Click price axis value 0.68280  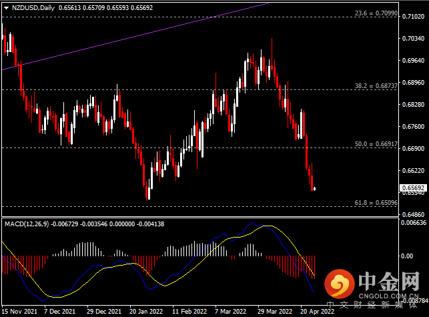click(413, 105)
